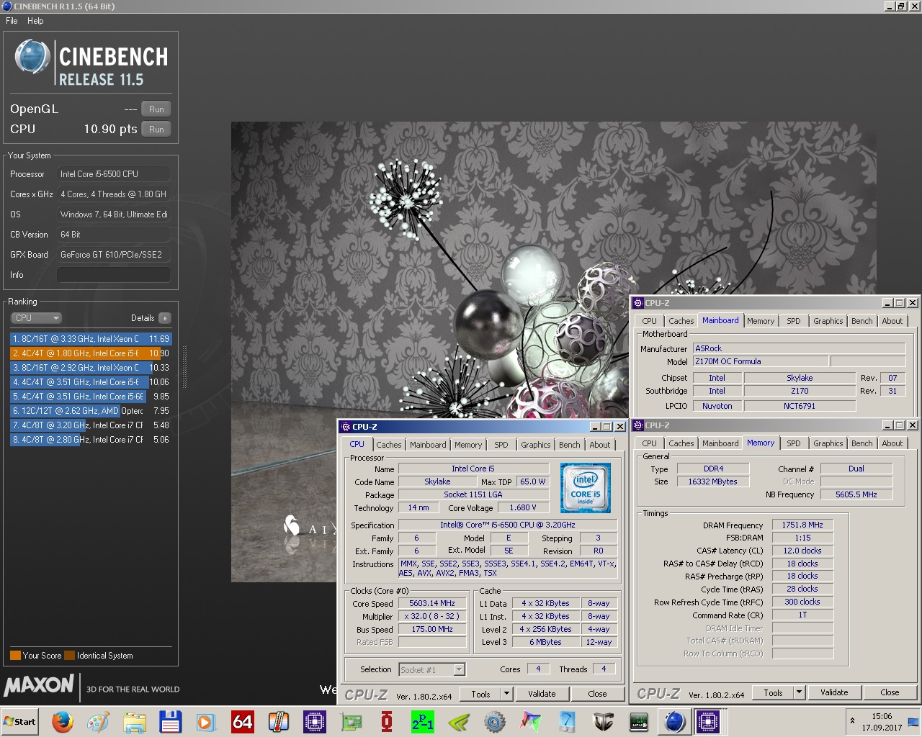Open Caches tab in CPU-Z CPU window

point(388,445)
